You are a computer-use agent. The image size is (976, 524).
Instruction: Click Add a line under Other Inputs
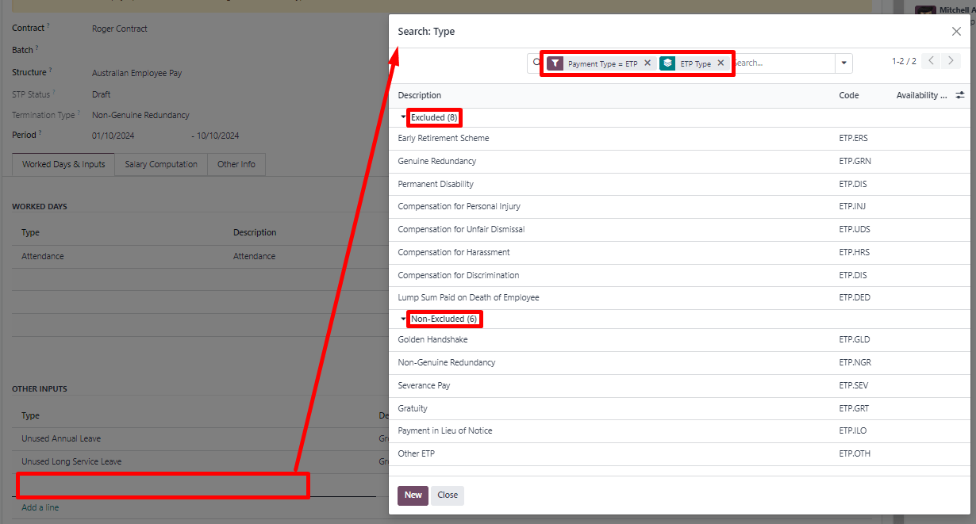click(x=40, y=507)
